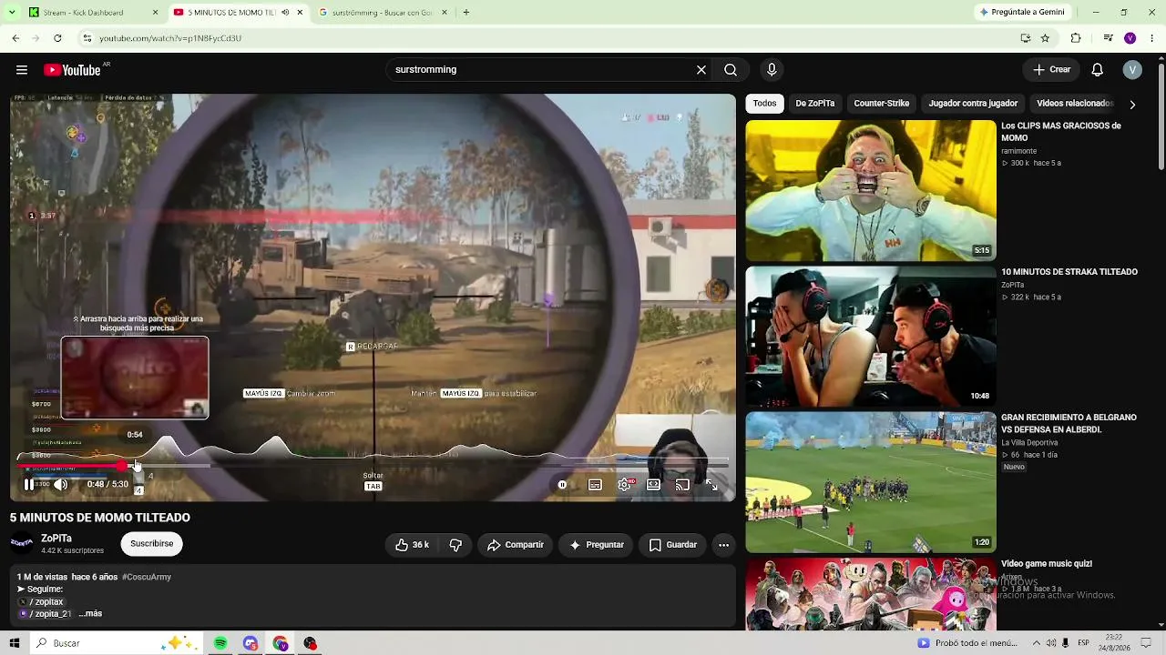
Task: Open the Belgrano vs Defensa video thumbnail
Action: 871,482
